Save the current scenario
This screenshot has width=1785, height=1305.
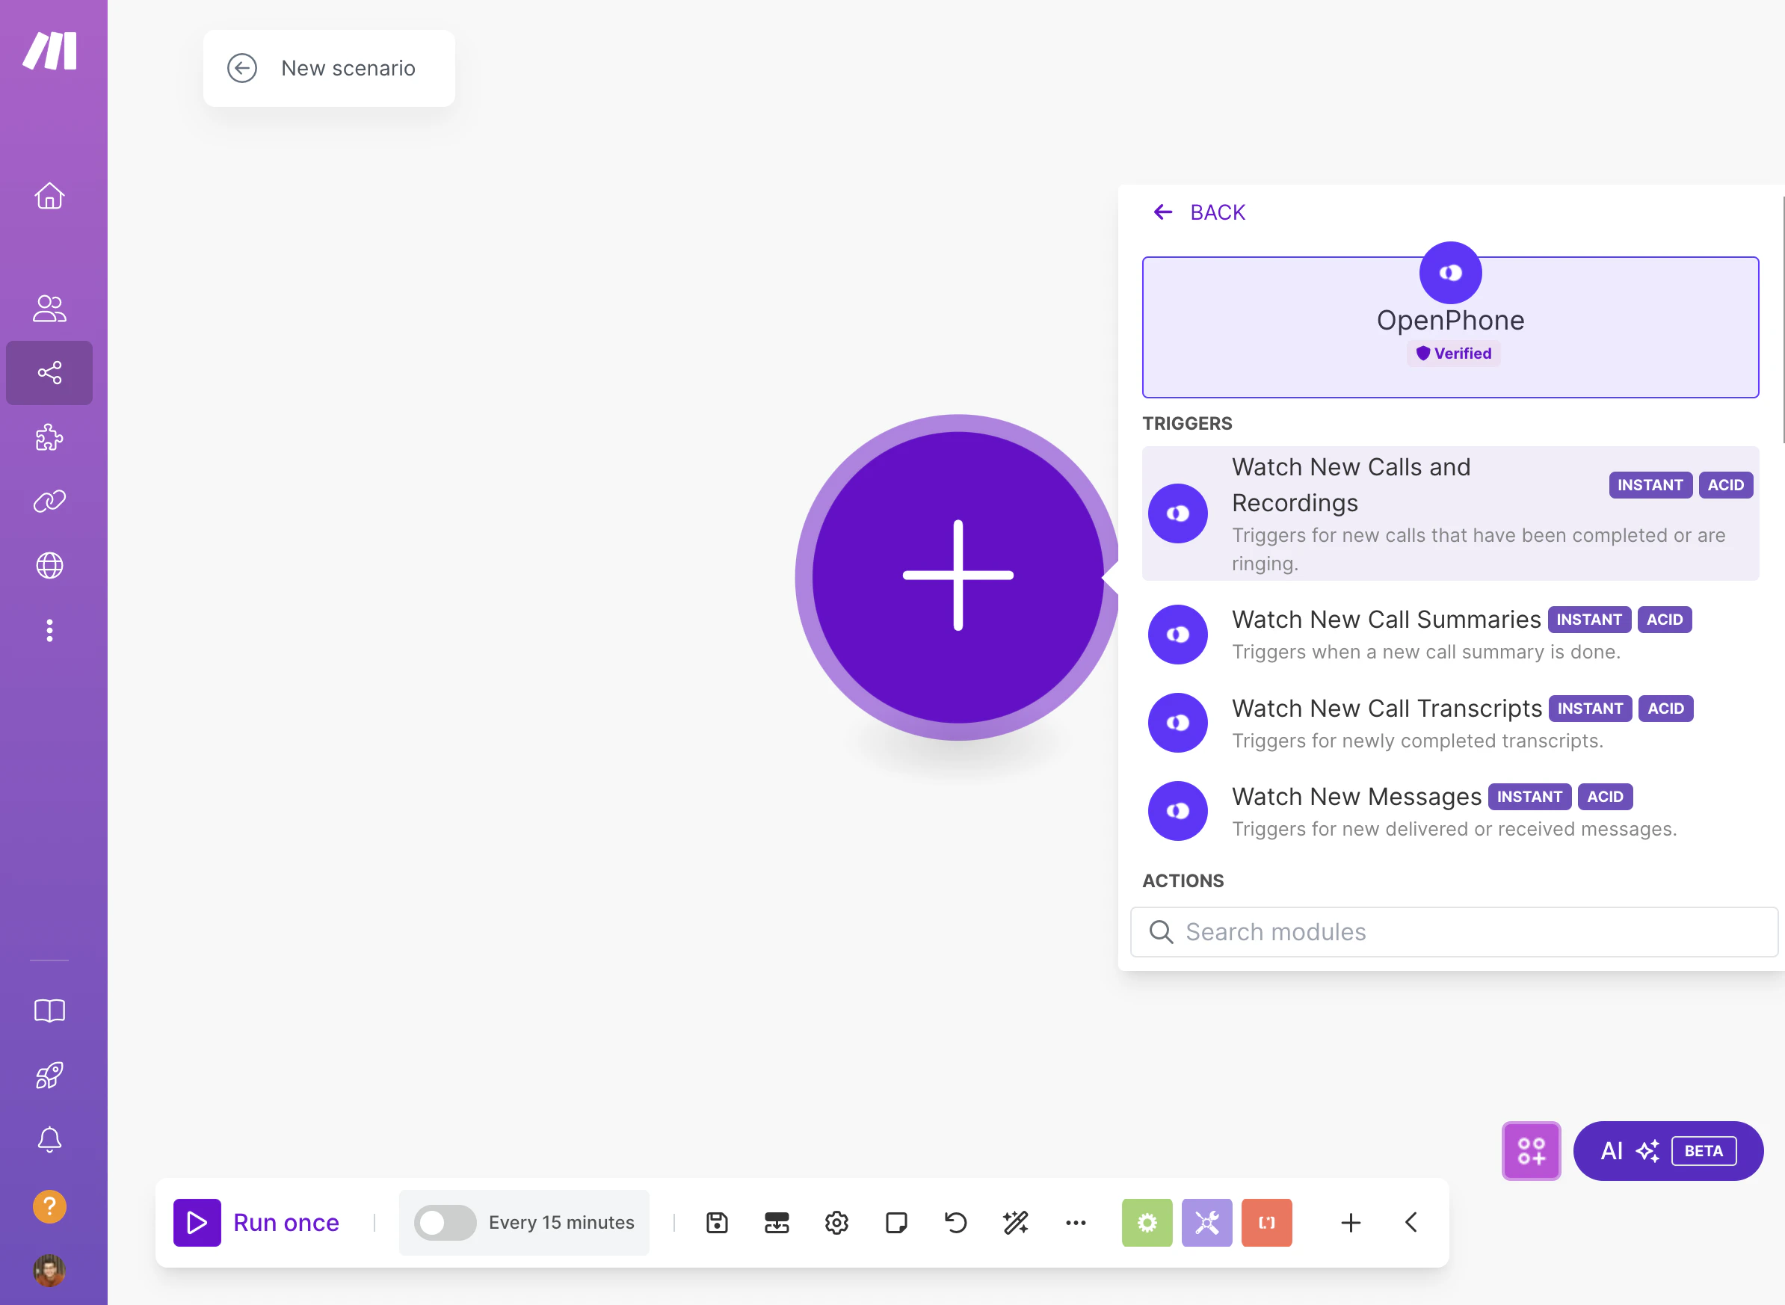716,1222
